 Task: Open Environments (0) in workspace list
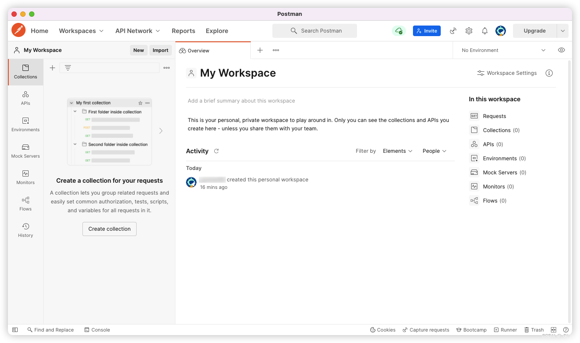pyautogui.click(x=498, y=159)
